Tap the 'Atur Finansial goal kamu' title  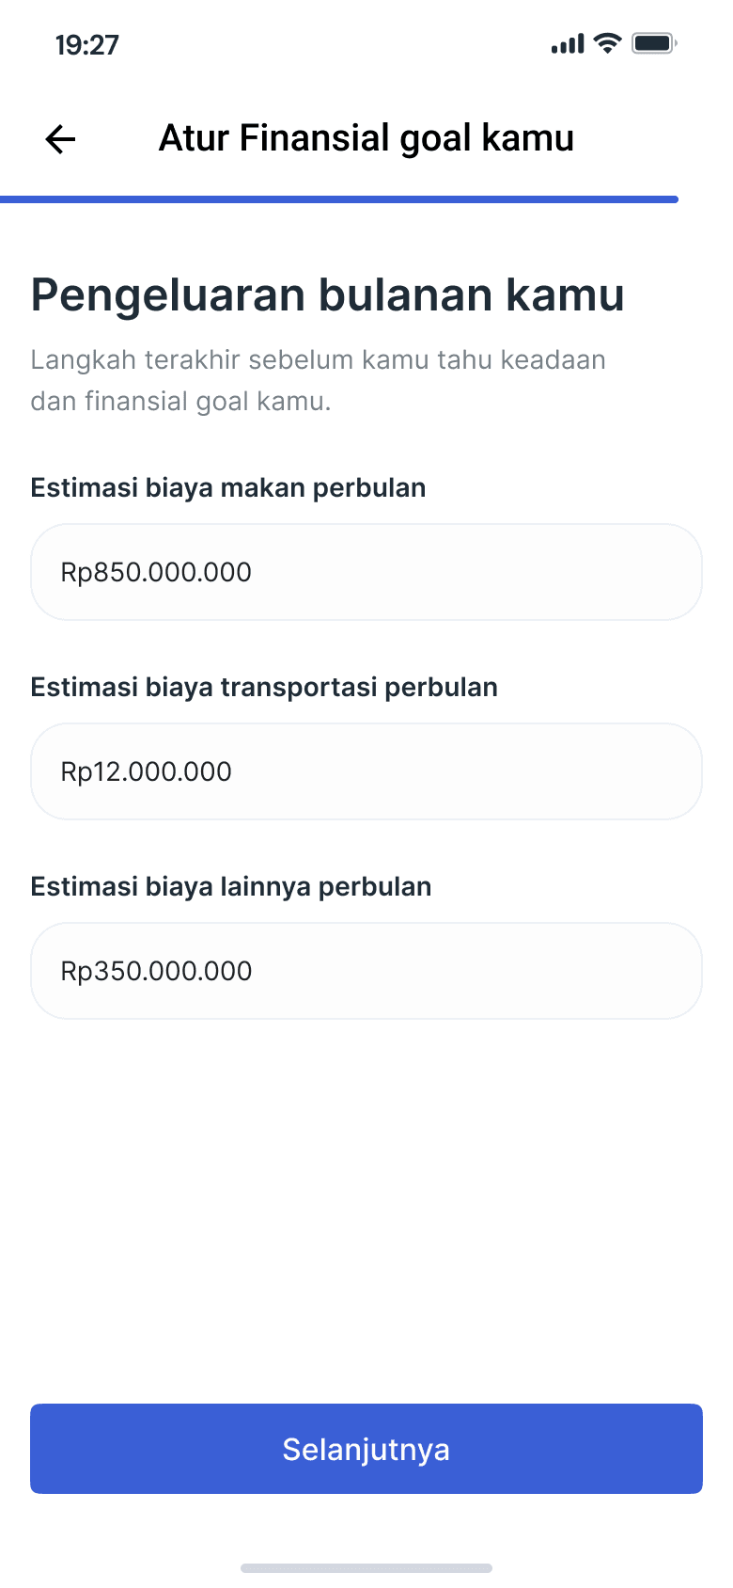366,138
